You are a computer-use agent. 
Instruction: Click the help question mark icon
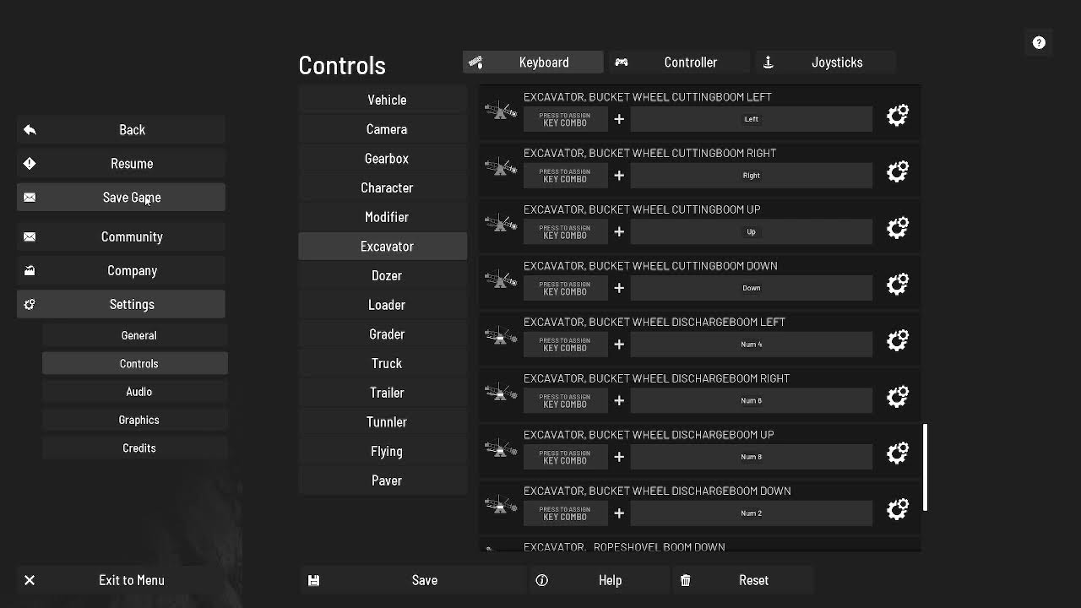1039,43
